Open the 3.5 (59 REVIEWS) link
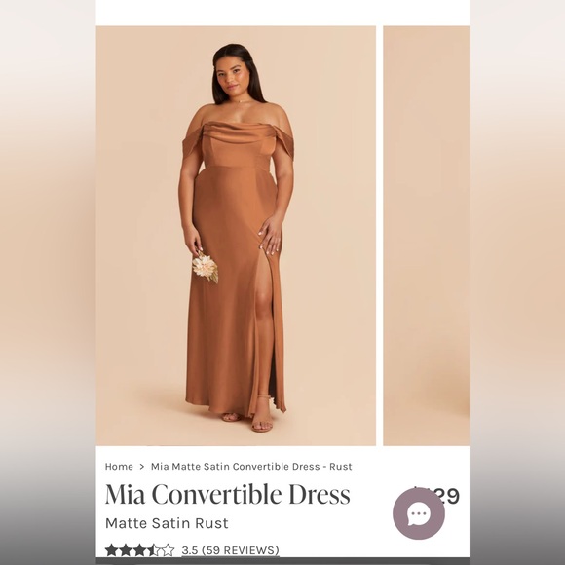Viewport: 565px width, 565px height. [x=230, y=550]
